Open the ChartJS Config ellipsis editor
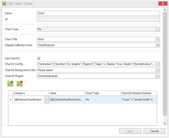This screenshot has height=138, width=169. tap(158, 64)
